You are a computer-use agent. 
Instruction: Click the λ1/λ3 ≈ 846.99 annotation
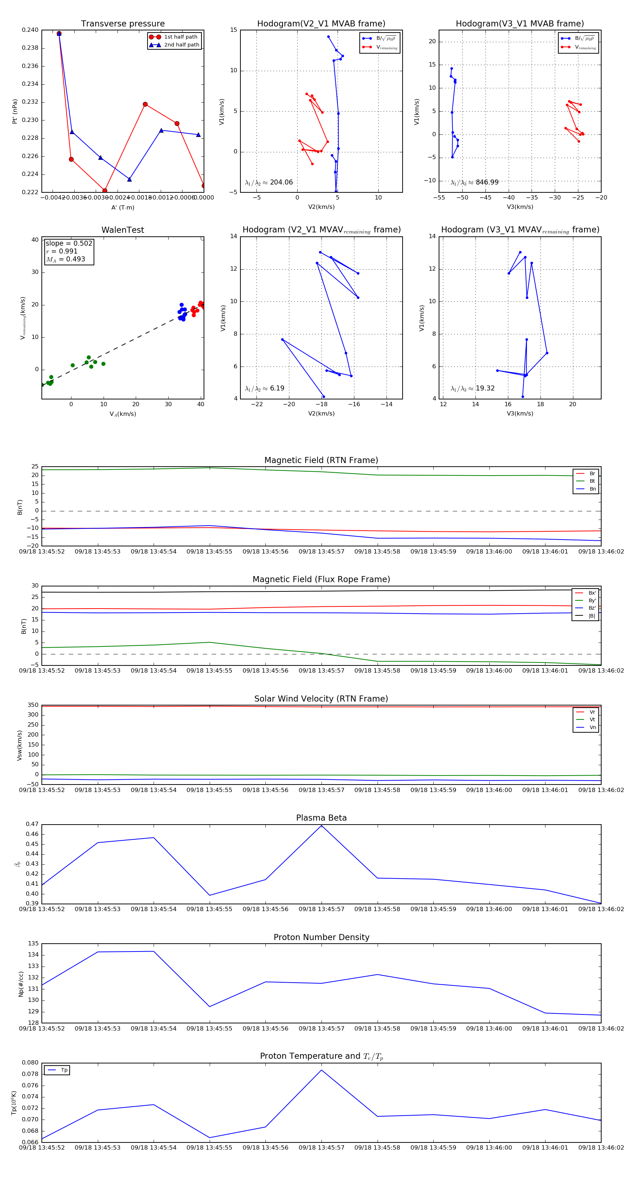tap(475, 182)
